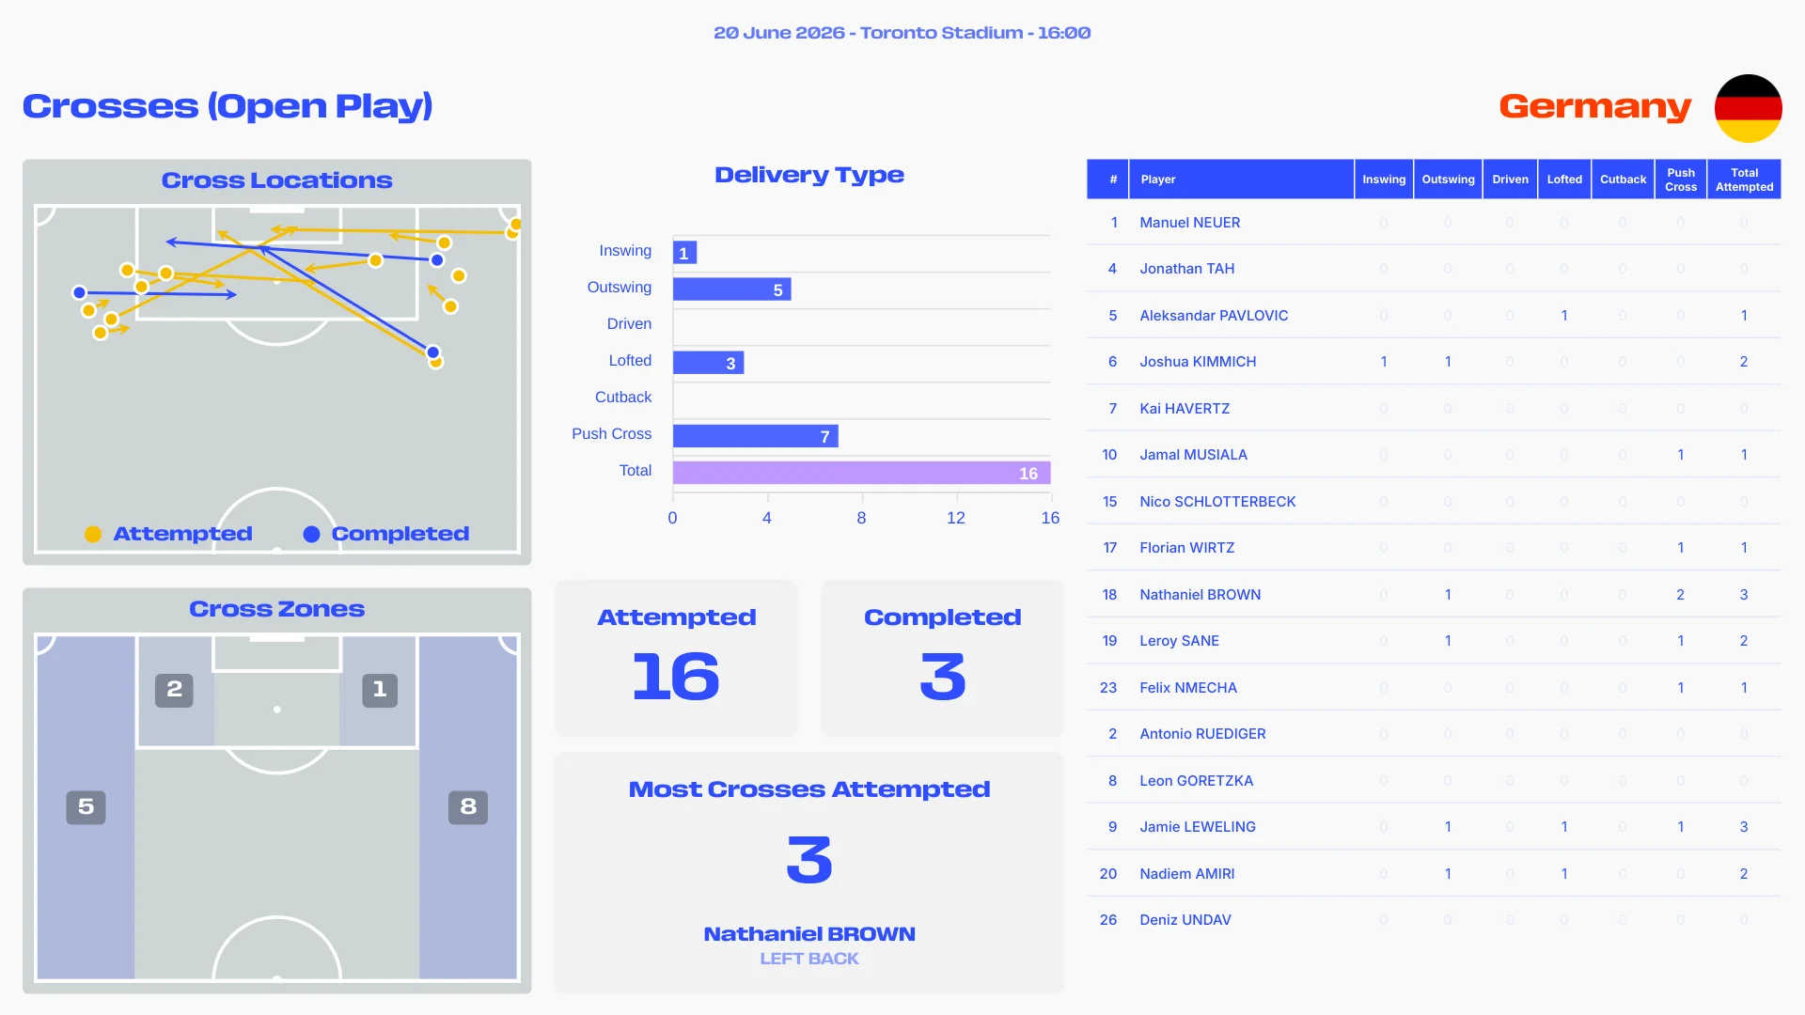This screenshot has width=1805, height=1015.
Task: Click the zone badge showing 2
Action: [x=174, y=690]
